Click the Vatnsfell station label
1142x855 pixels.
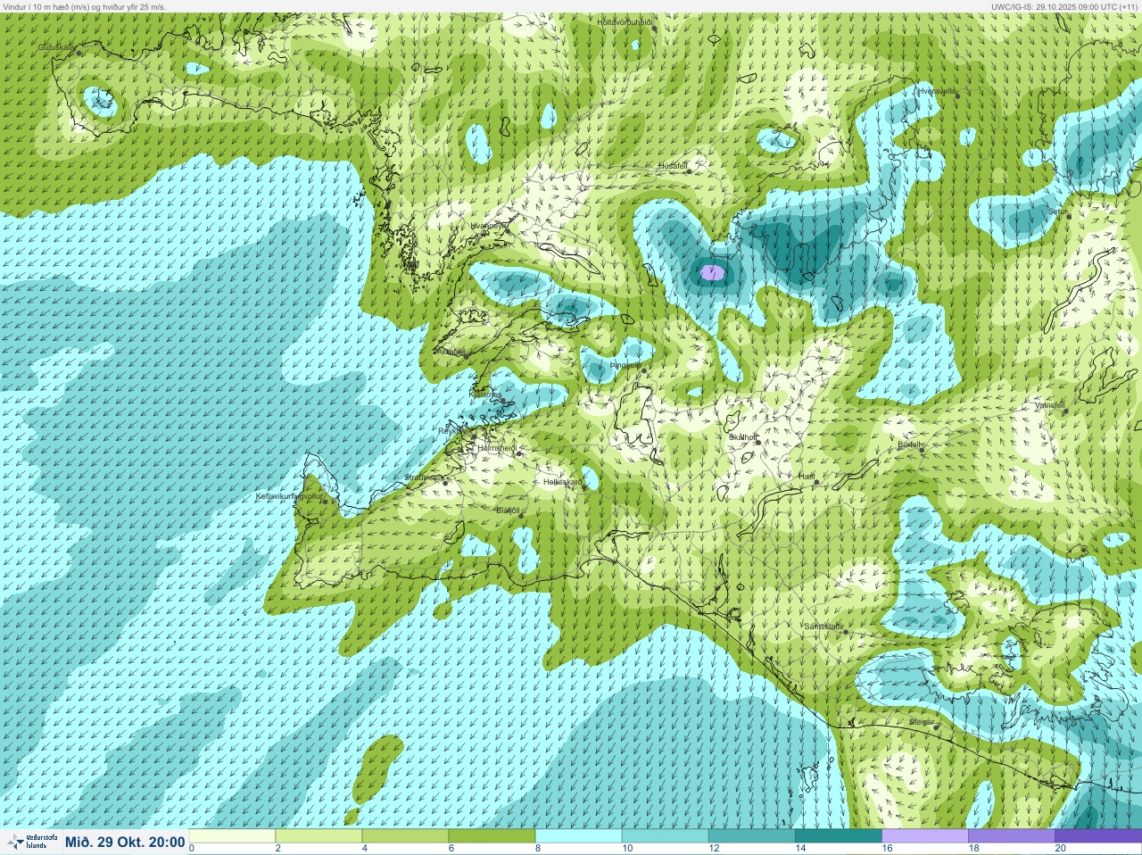[x=1050, y=405]
